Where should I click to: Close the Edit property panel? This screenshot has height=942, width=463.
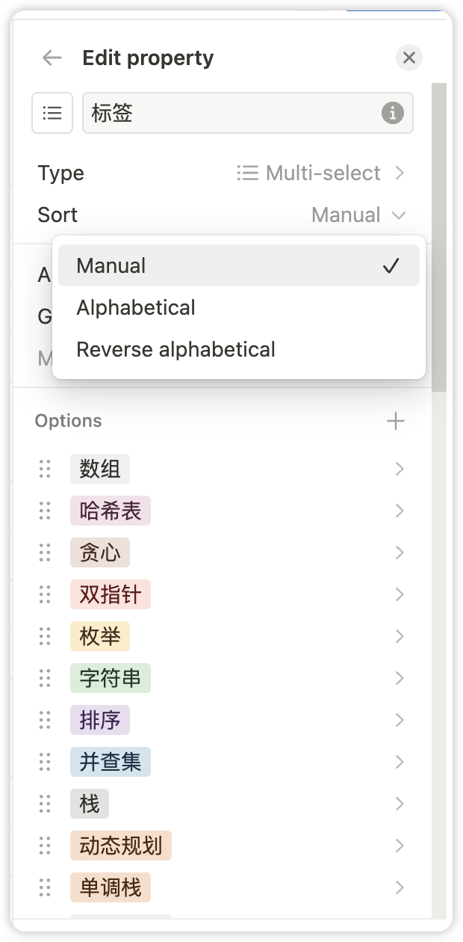point(408,58)
